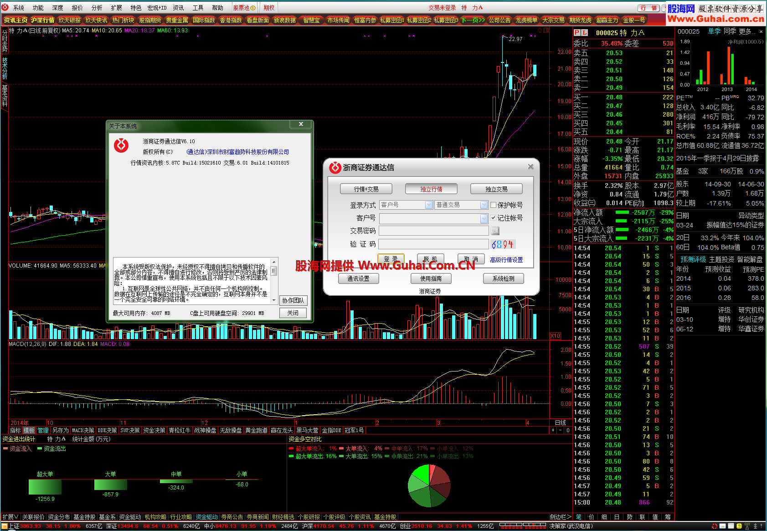Expand the 侧边栏> sidebar toggle
Viewport: 767px width, 531px height.
[x=560, y=517]
